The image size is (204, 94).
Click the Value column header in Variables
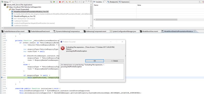(x=139, y=5)
